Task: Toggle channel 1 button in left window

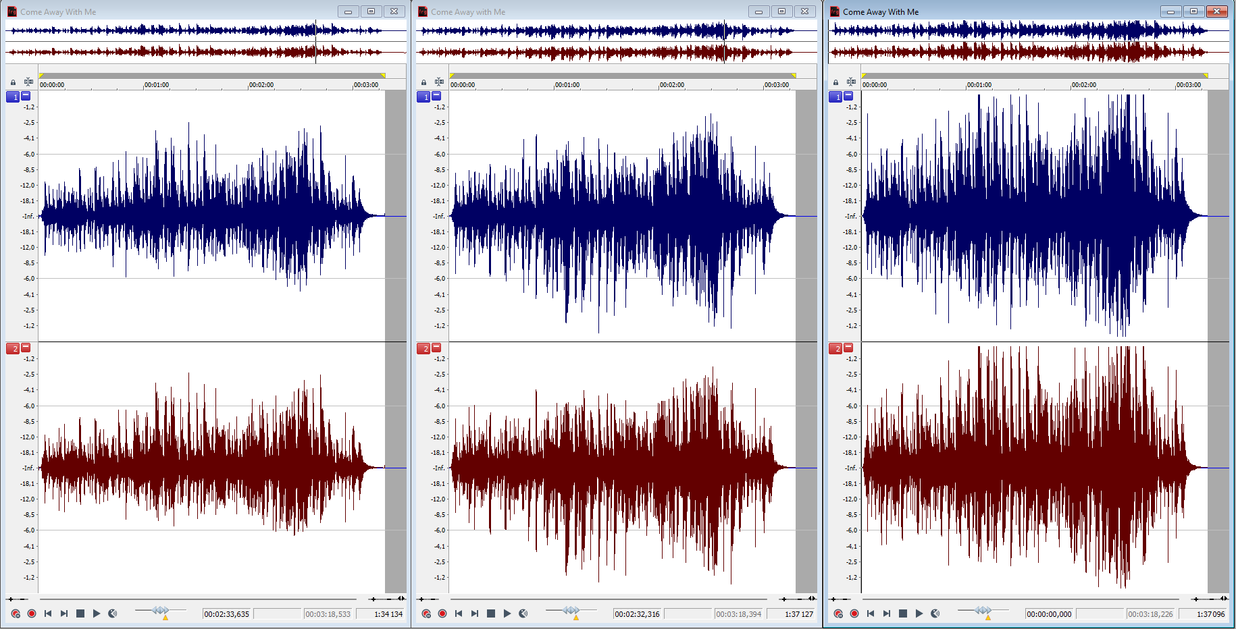Action: click(x=13, y=97)
